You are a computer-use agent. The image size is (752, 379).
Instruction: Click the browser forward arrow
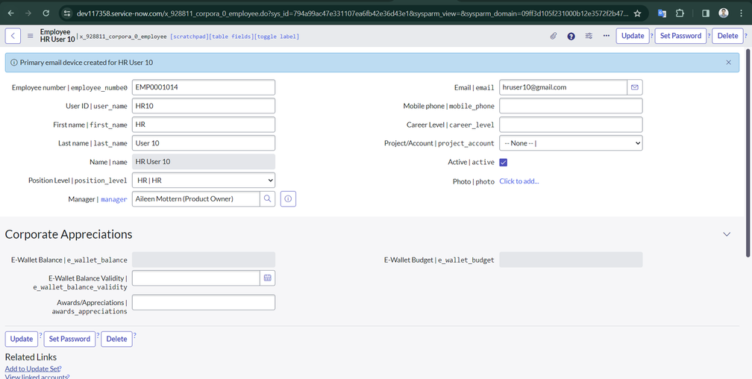click(28, 13)
